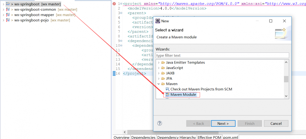Open the Effective POM tab
The width and height of the screenshot is (306, 139).
pos(210,137)
